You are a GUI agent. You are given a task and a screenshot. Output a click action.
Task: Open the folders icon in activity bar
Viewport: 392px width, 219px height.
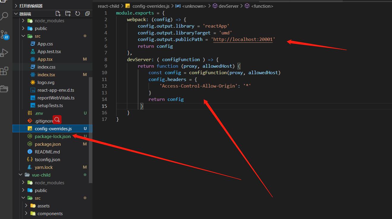click(x=4, y=89)
